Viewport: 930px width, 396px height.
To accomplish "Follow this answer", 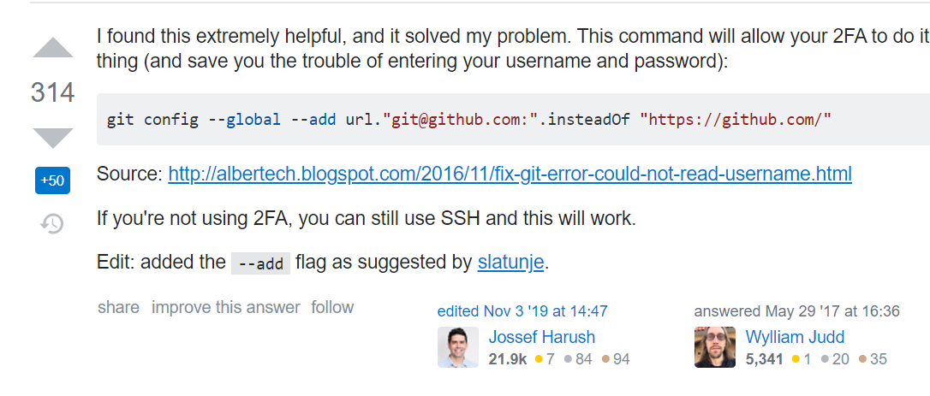I will click(332, 307).
